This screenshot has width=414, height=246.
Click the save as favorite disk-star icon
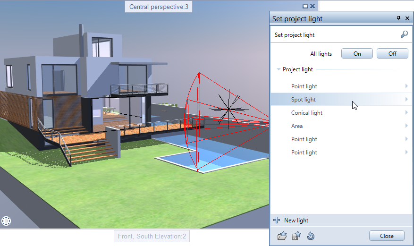[296, 236]
